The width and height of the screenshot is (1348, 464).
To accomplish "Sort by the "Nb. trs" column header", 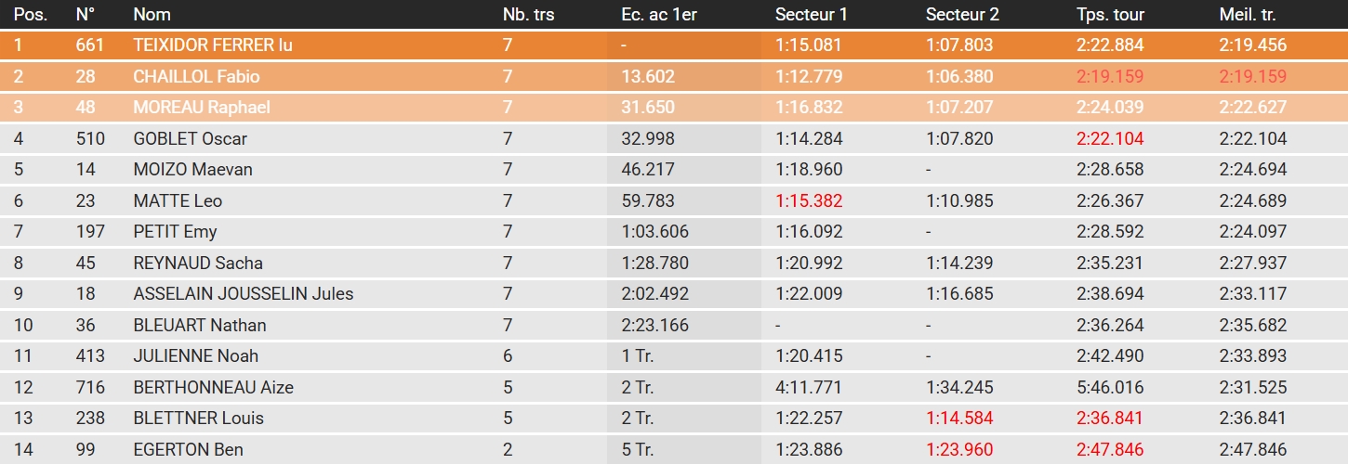I will click(529, 15).
